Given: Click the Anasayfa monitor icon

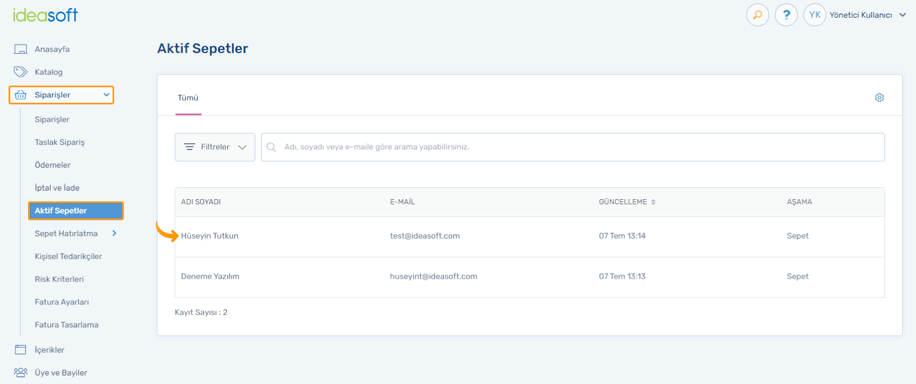Looking at the screenshot, I should 21,49.
